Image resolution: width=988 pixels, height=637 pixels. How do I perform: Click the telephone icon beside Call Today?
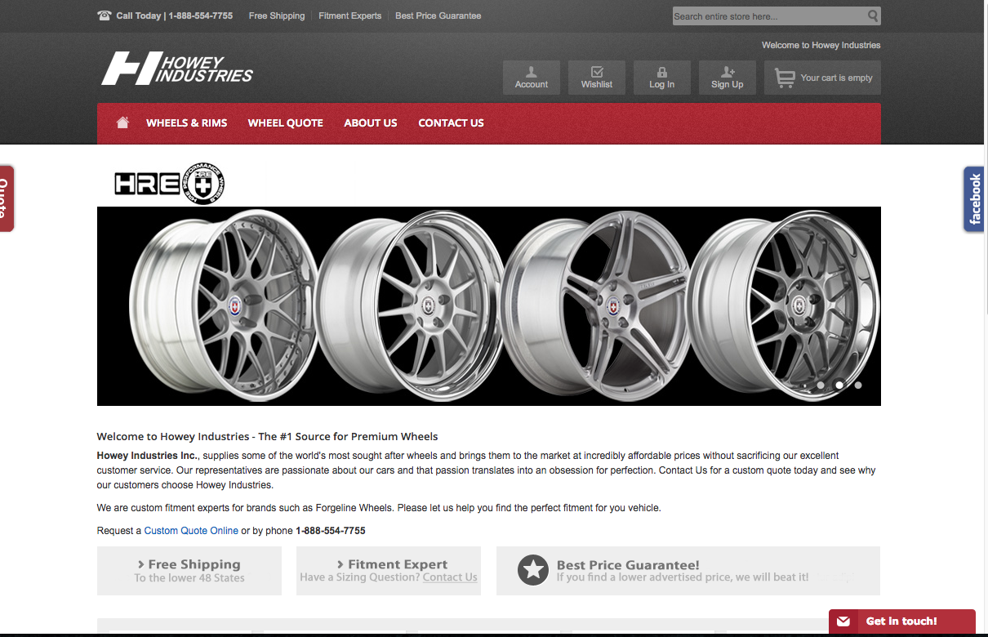104,16
